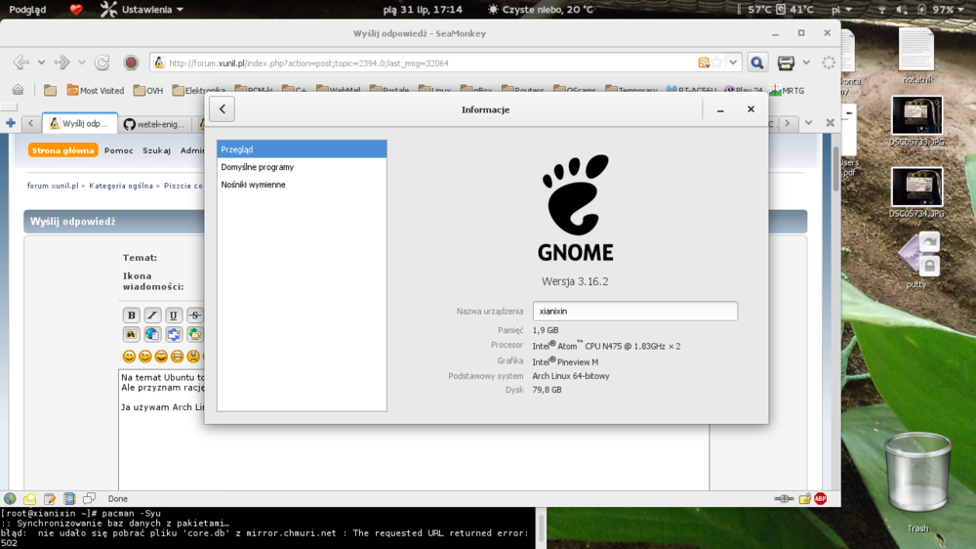
Task: Open the Pomoc forum link
Action: point(118,150)
